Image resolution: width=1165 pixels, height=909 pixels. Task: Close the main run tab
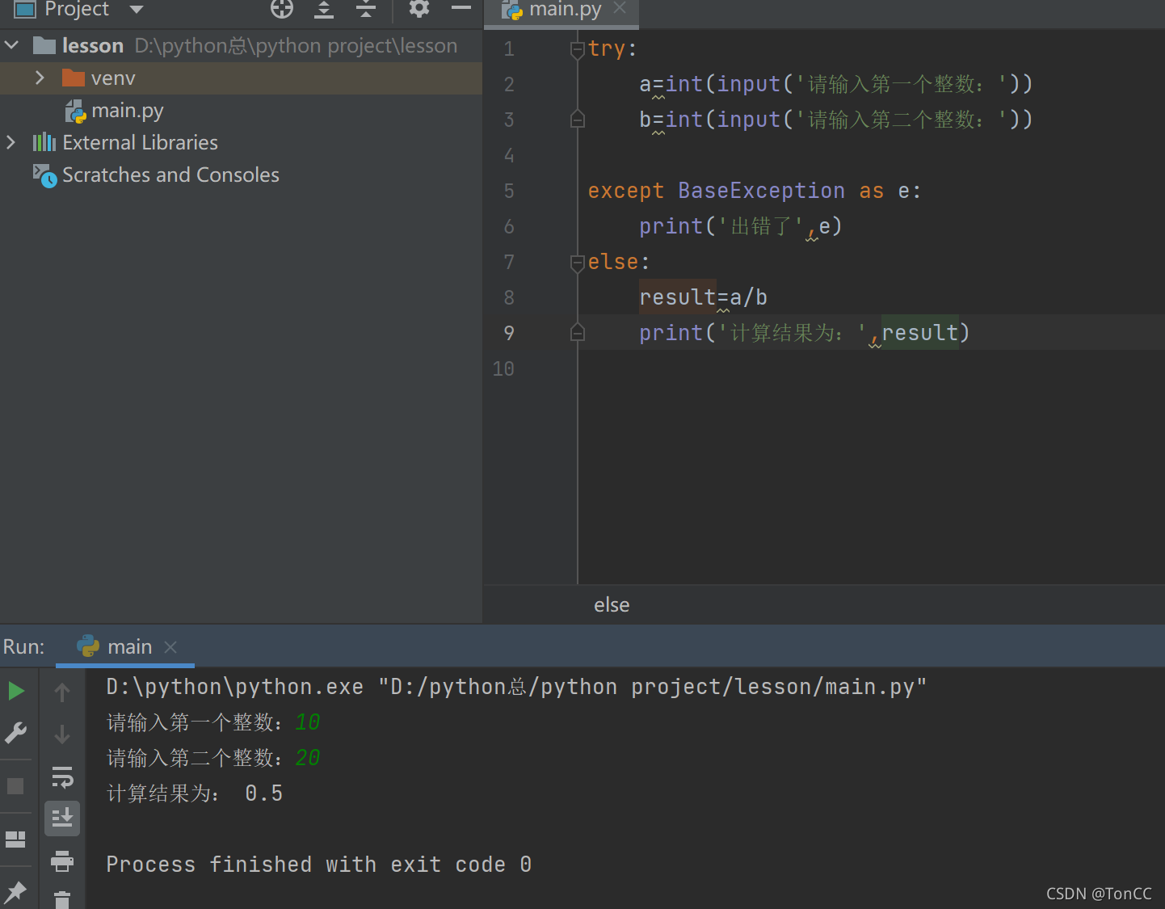[170, 647]
